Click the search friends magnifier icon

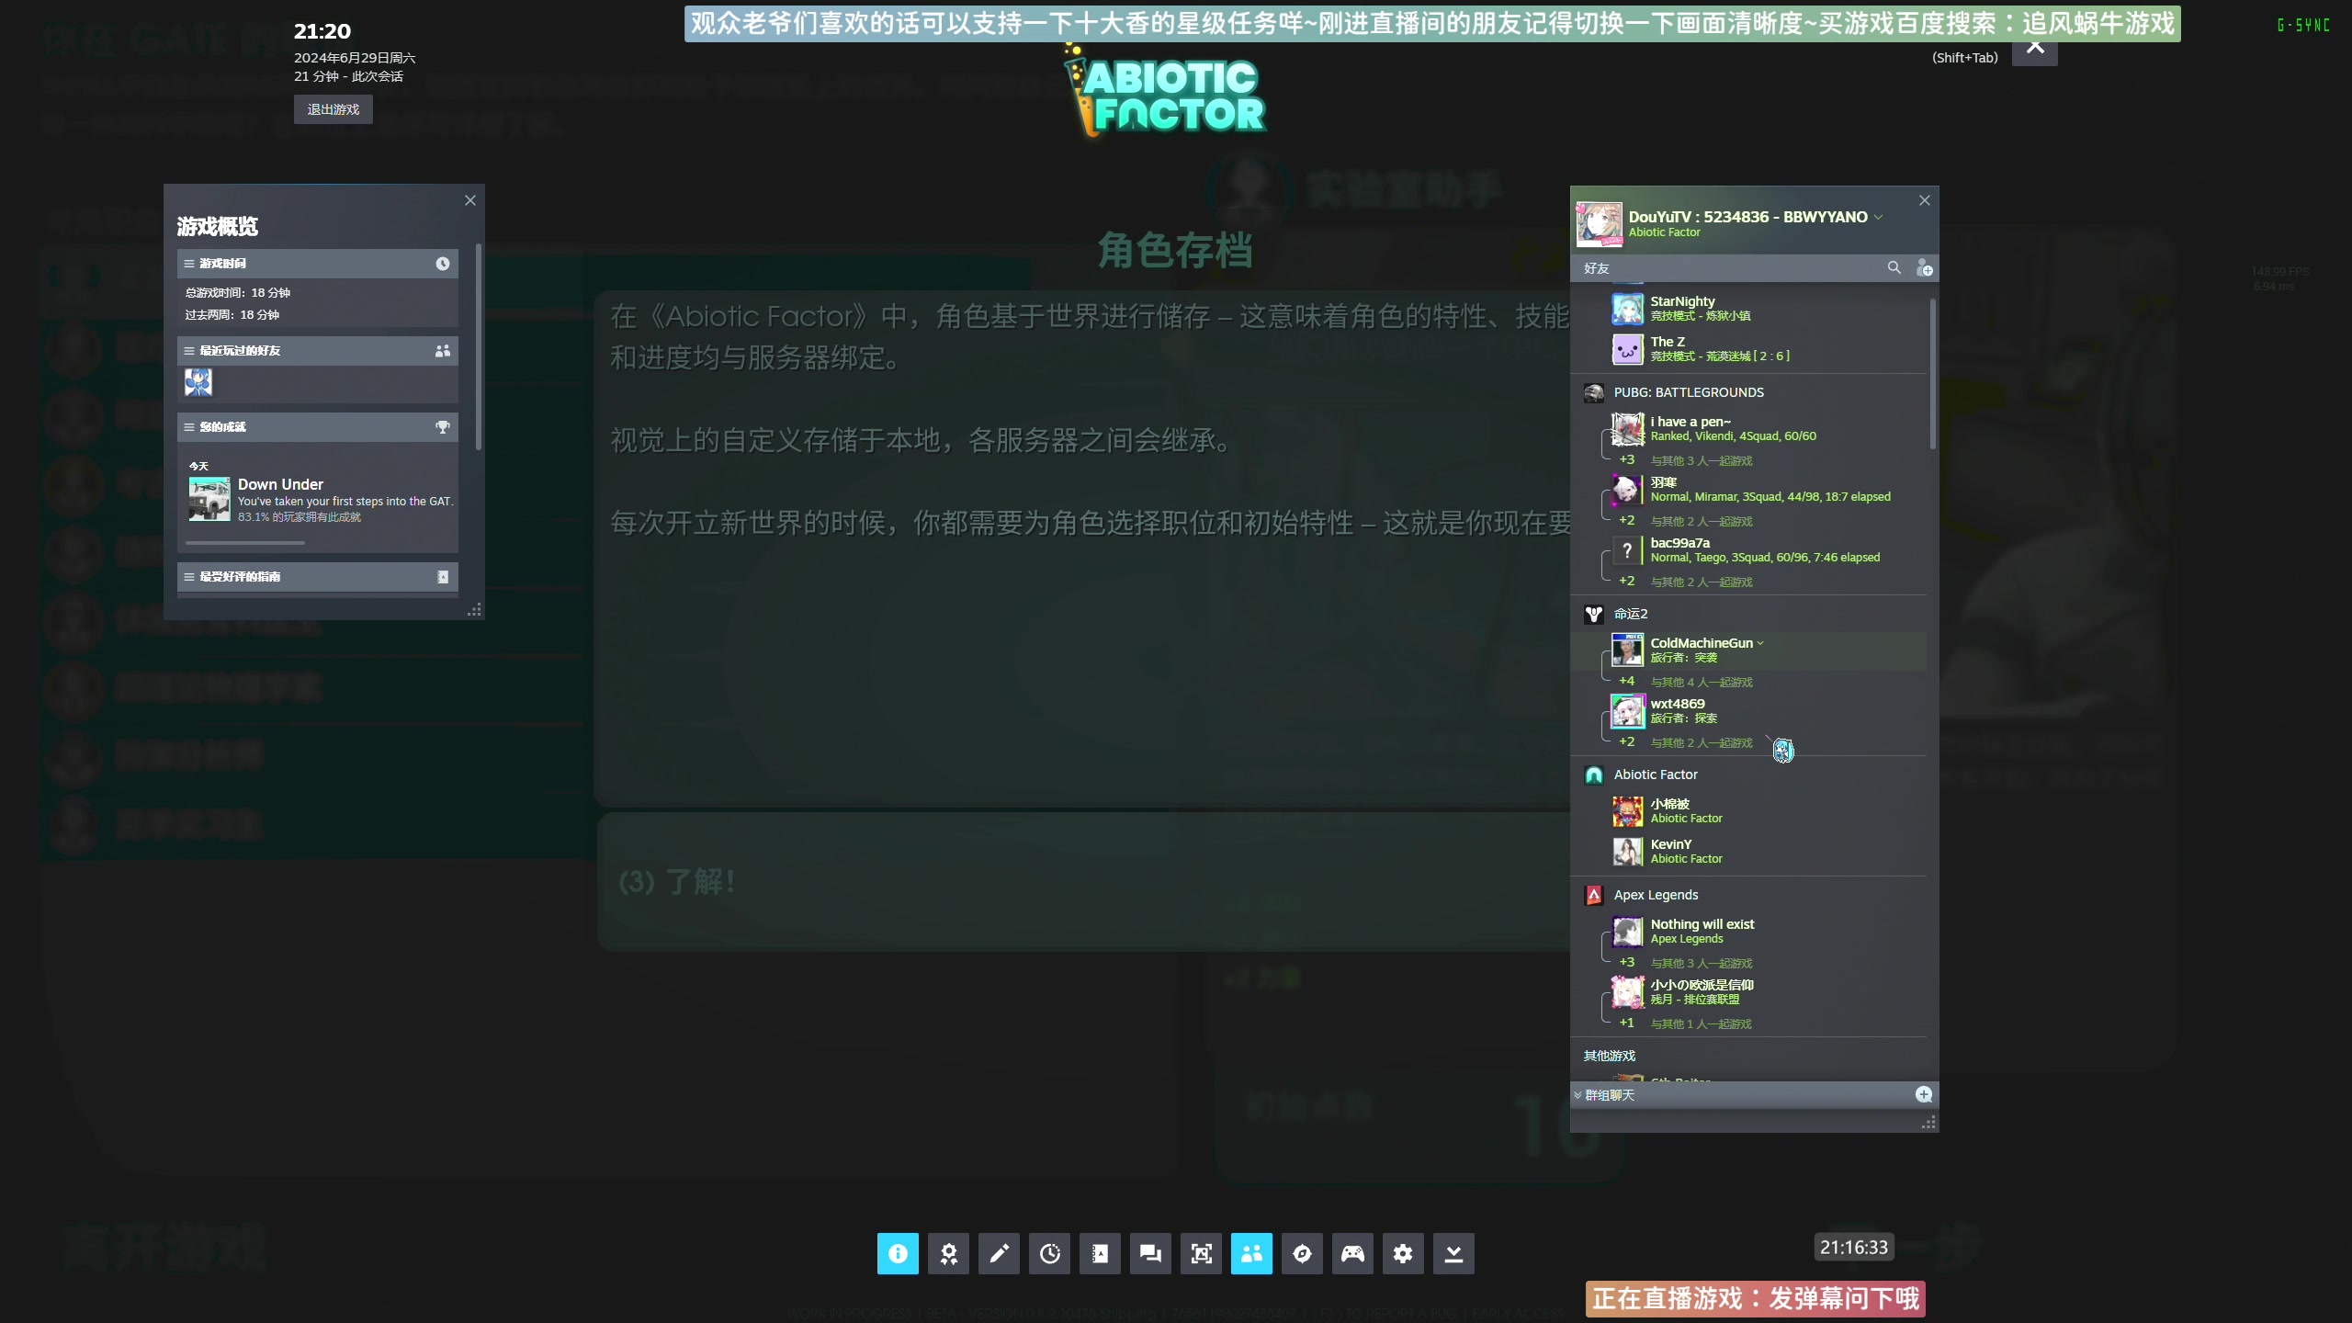click(1894, 267)
